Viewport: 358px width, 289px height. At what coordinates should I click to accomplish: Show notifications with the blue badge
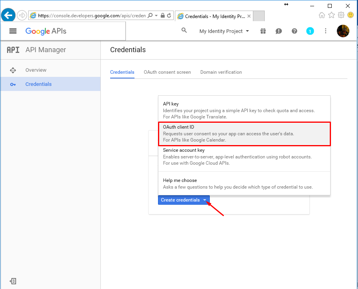(310, 31)
